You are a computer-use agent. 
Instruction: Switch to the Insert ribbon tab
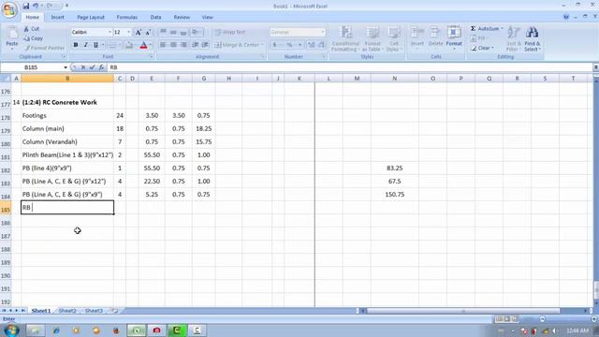tap(58, 17)
